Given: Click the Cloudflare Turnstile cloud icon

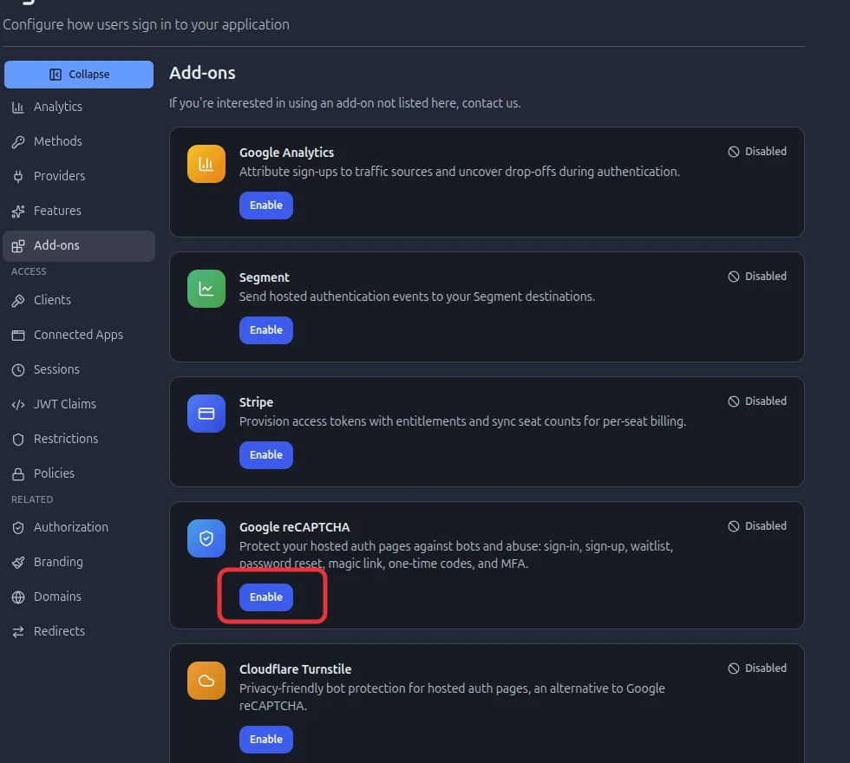Looking at the screenshot, I should 206,681.
